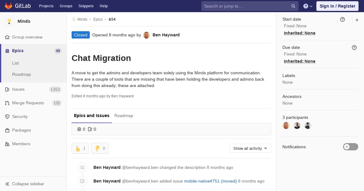Switch to the Roadmap tab

pyautogui.click(x=124, y=116)
